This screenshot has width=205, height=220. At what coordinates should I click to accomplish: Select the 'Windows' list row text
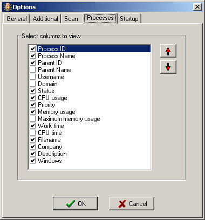click(50, 161)
